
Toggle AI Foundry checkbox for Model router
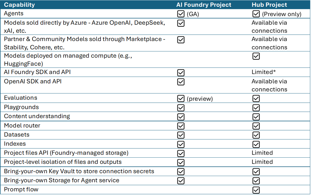[x=181, y=126]
